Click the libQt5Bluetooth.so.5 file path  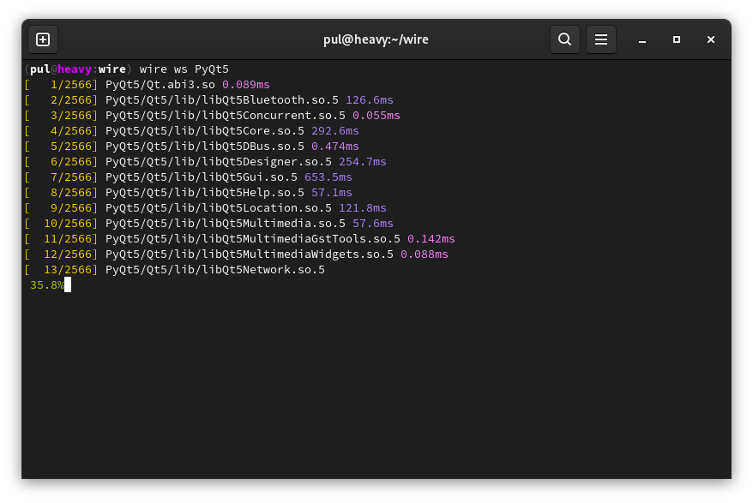tap(222, 100)
